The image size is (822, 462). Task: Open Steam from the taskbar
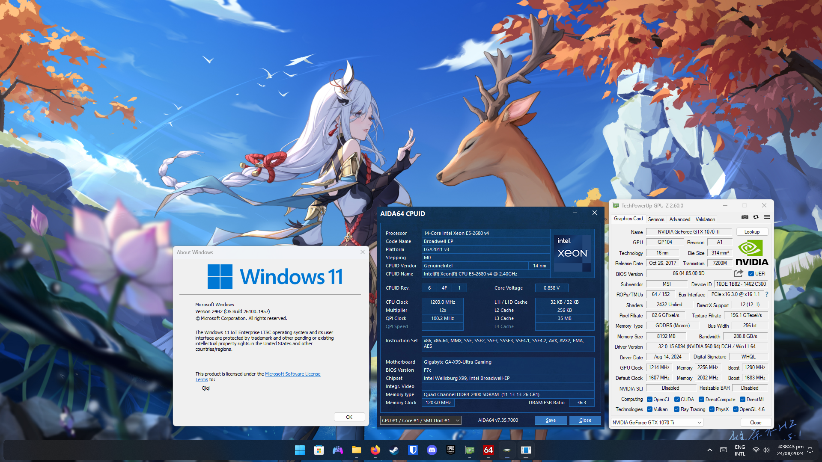[x=394, y=450]
